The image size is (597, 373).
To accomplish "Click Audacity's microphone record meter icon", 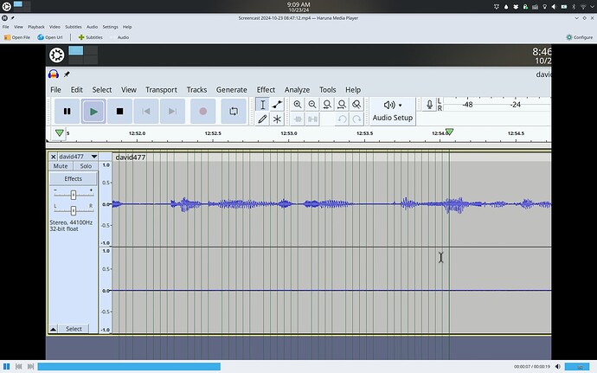I will point(429,105).
